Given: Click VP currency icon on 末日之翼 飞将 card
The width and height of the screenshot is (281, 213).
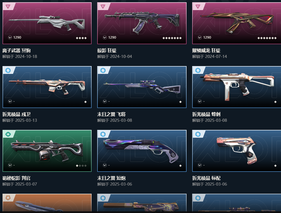Looking at the screenshot, I should pyautogui.click(x=105, y=101).
